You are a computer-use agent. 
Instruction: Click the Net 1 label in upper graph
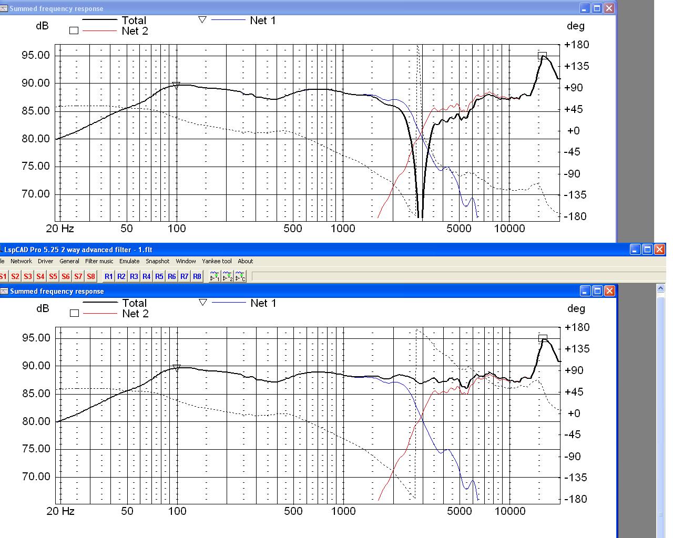263,20
